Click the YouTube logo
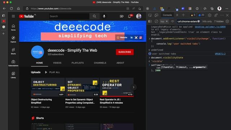Viewport: 231px width, 130px height. [26, 16]
